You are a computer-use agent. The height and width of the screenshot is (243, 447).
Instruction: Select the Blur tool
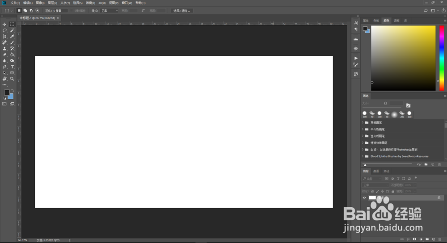click(4, 61)
